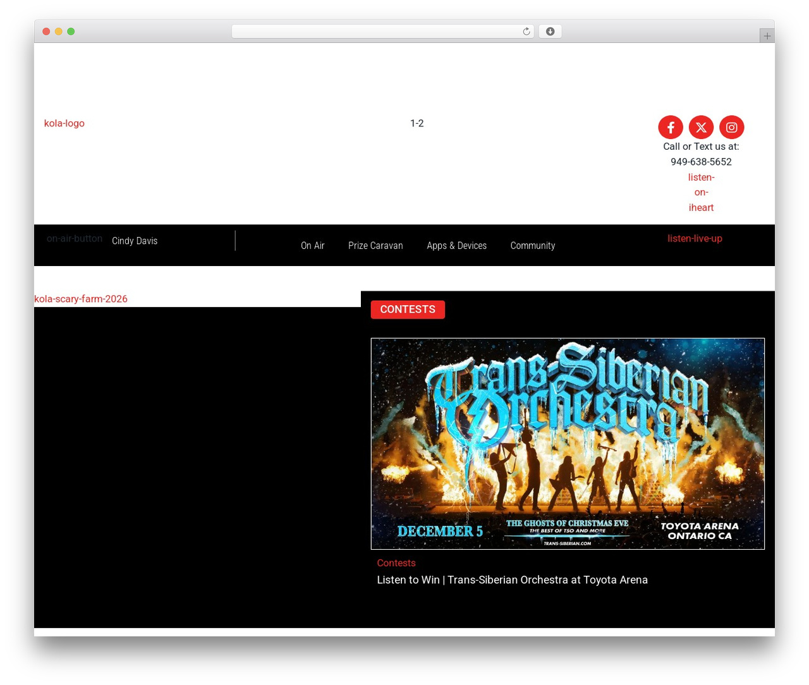Viewport: 809px width, 685px height.
Task: Click the yellow minimize window dot
Action: [x=58, y=32]
